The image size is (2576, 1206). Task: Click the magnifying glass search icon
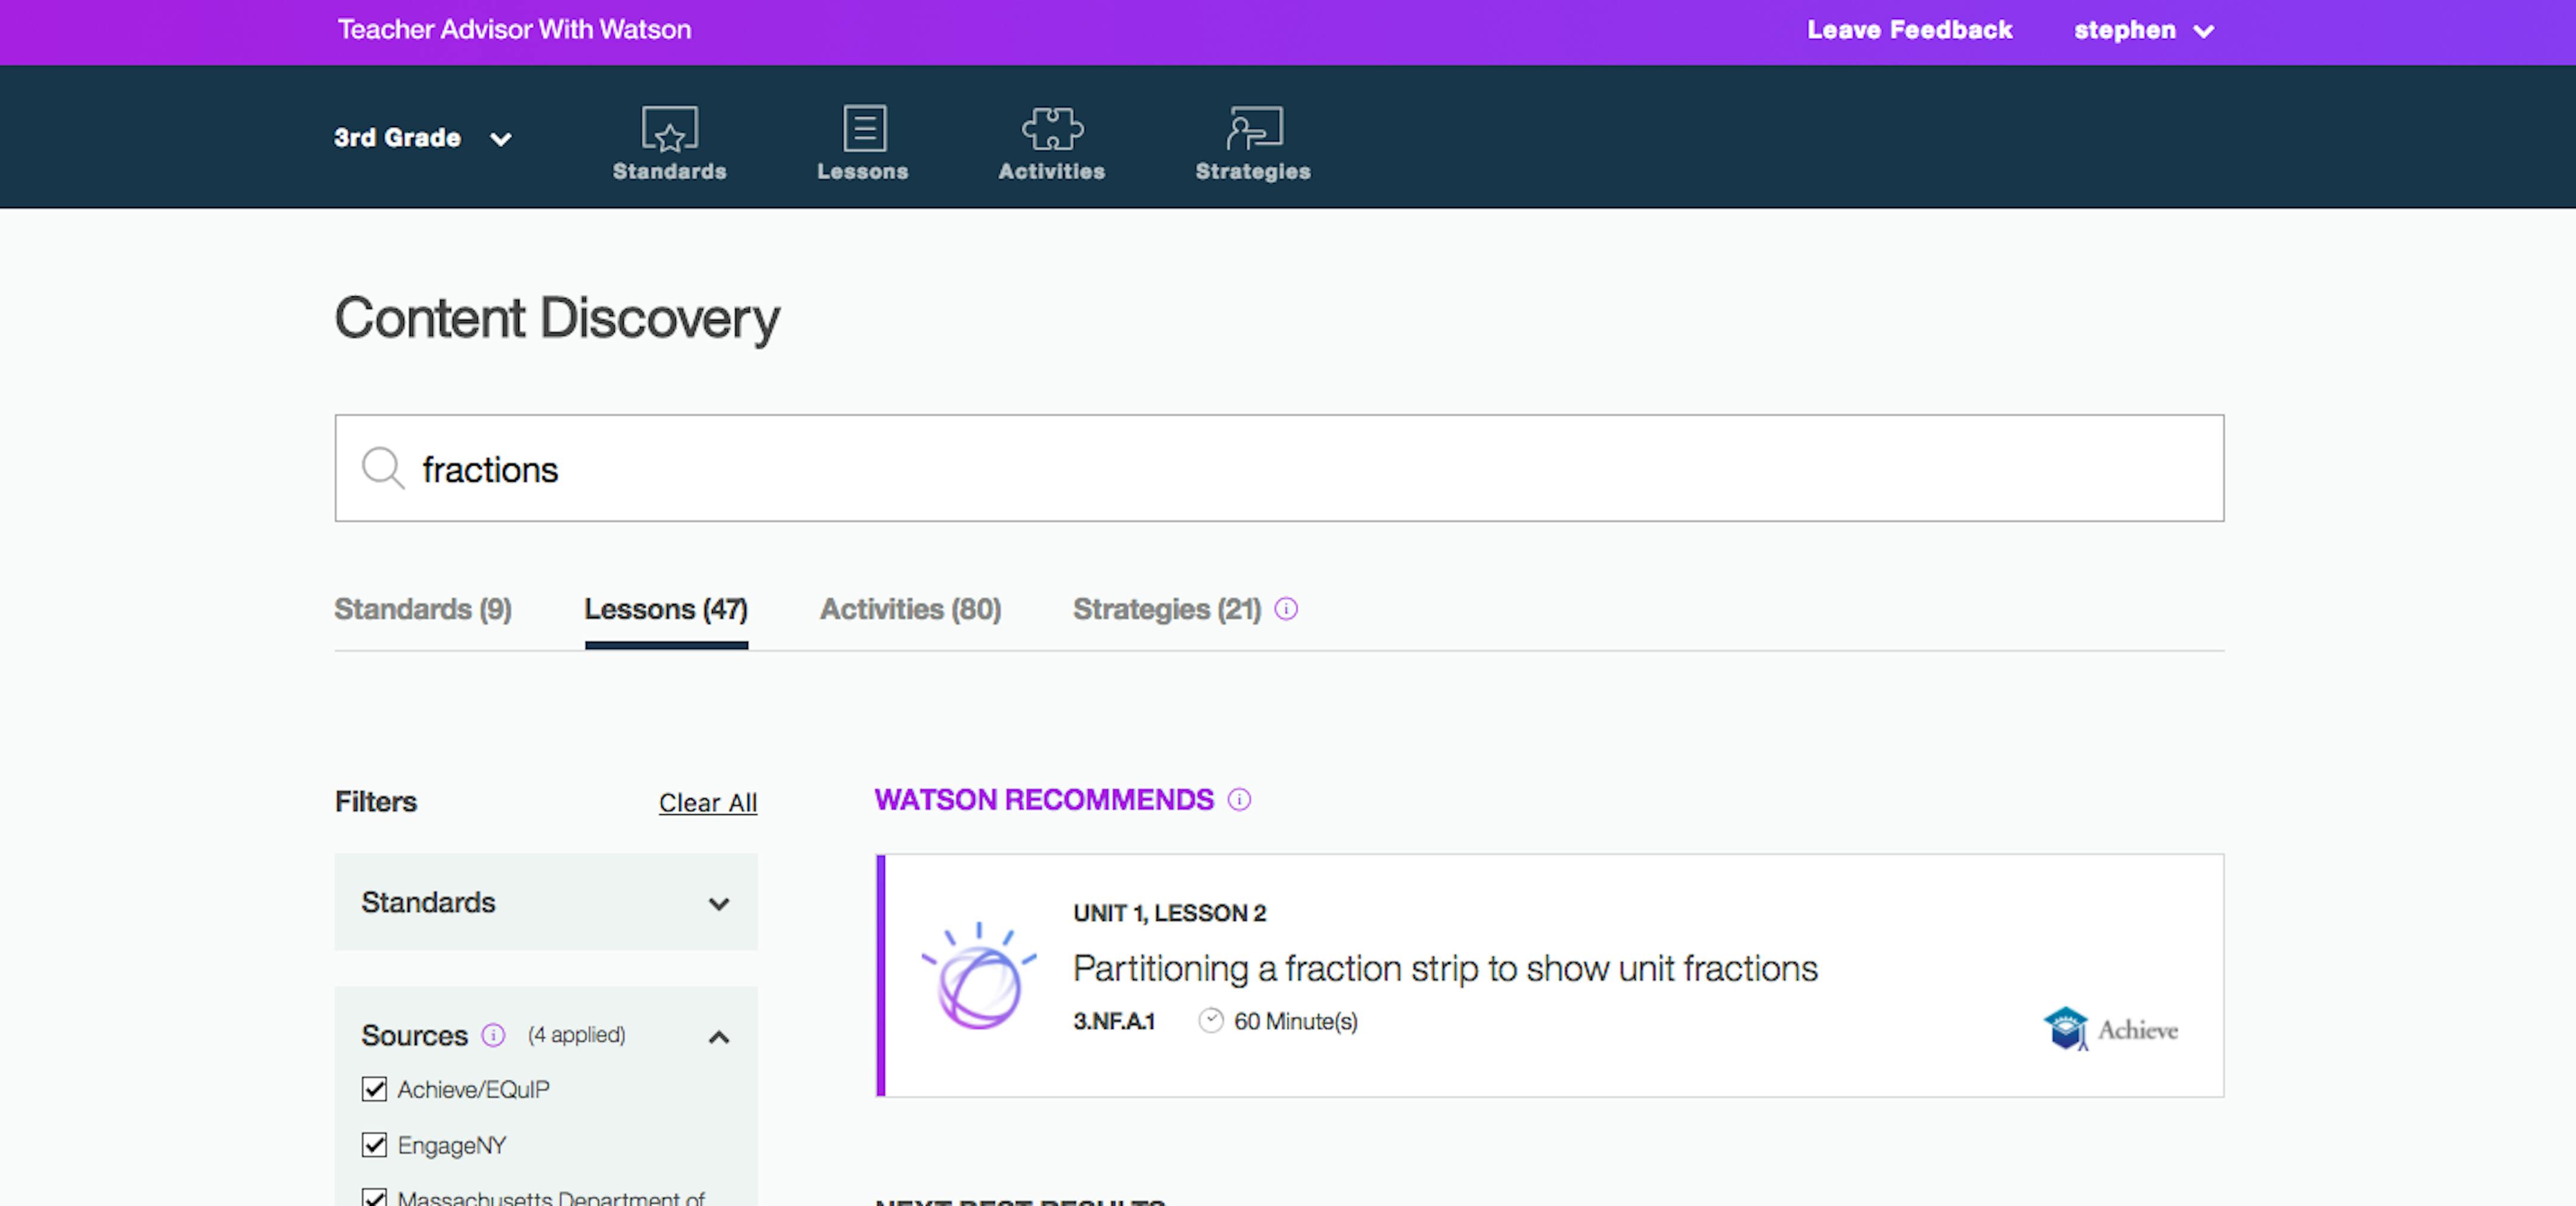click(383, 468)
